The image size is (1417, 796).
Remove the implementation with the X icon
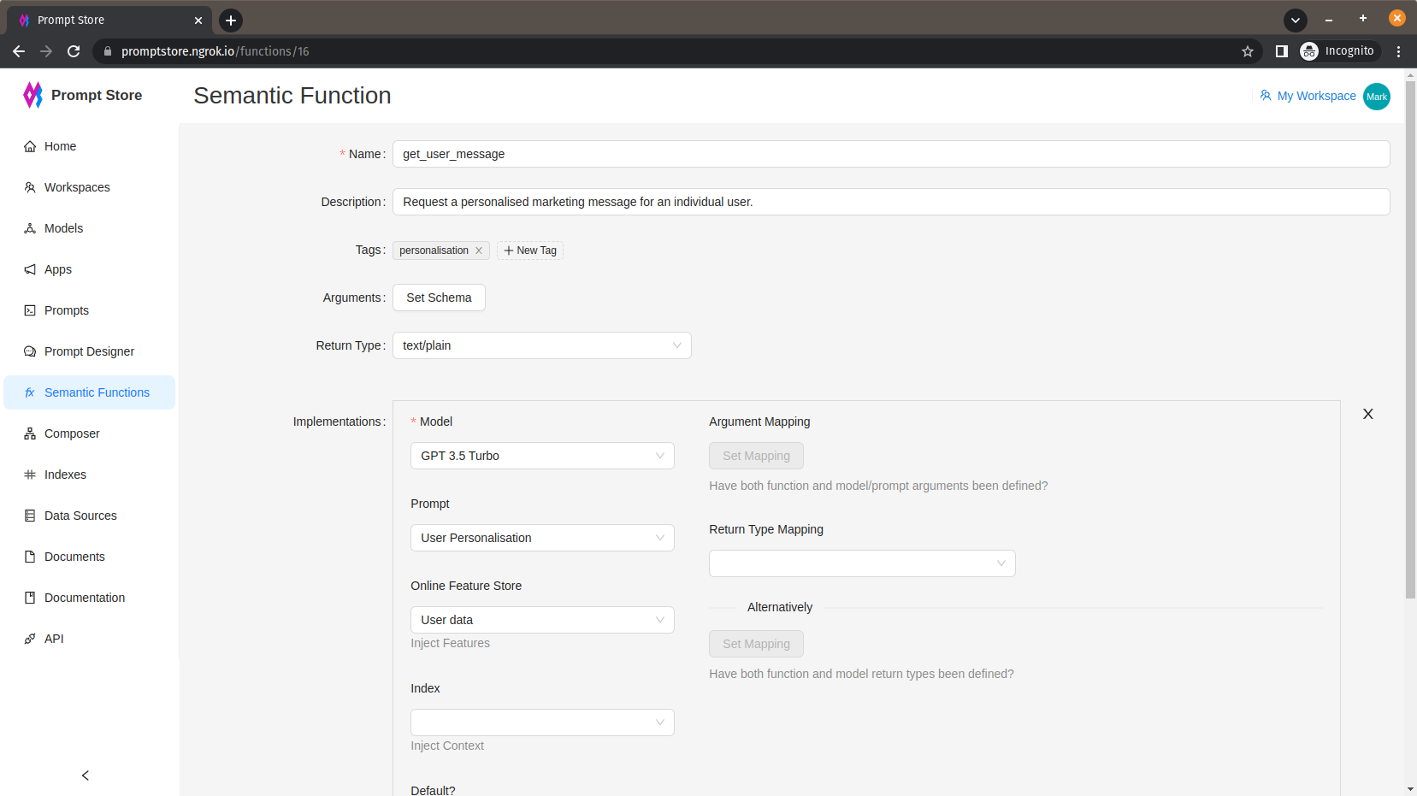click(1368, 414)
